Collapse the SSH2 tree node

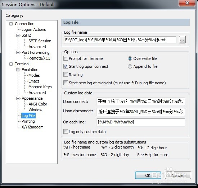point(18,35)
